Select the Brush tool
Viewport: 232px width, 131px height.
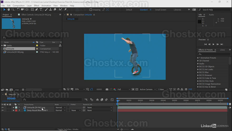46,10
